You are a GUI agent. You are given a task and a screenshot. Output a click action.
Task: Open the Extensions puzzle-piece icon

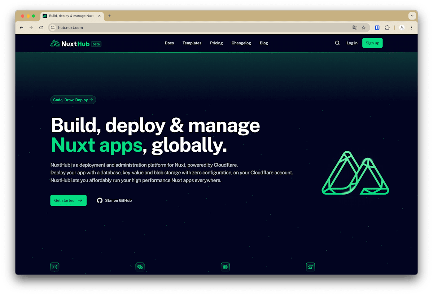pyautogui.click(x=387, y=27)
